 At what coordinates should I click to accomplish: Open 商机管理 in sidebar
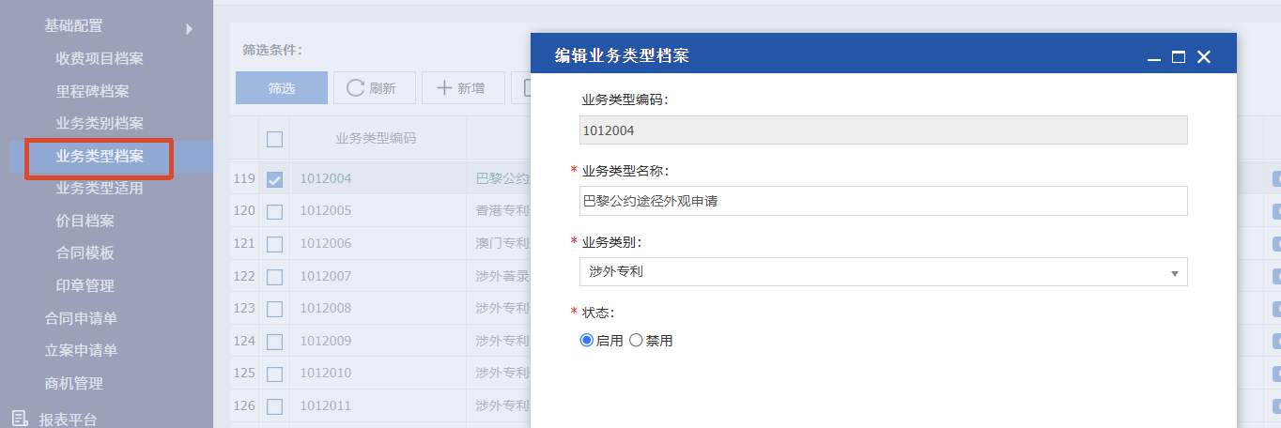(x=73, y=384)
